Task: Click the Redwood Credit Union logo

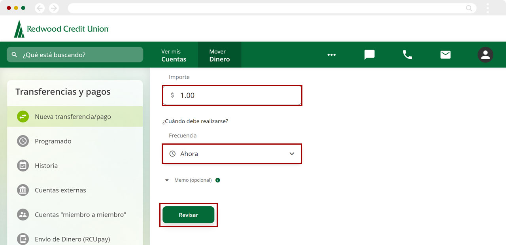Action: (x=61, y=29)
